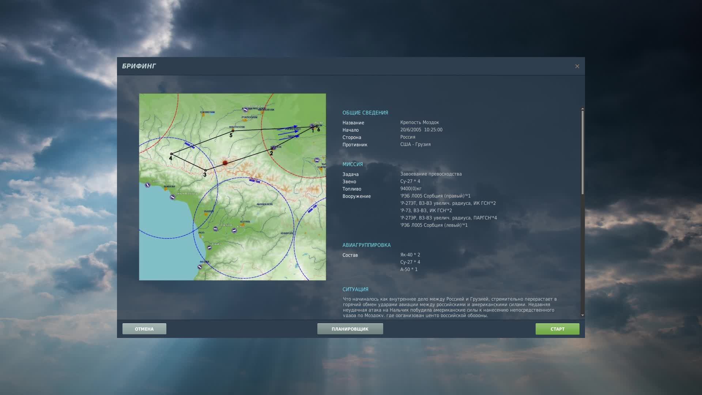Click the Gudauta airfield icon on coast
This screenshot has width=702, height=395.
[148, 185]
